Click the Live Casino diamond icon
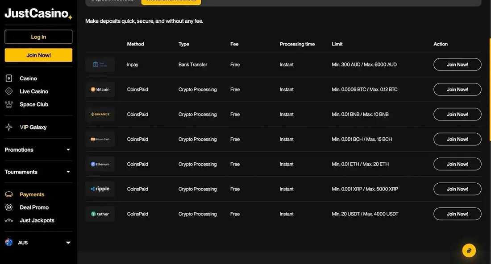 tap(9, 91)
